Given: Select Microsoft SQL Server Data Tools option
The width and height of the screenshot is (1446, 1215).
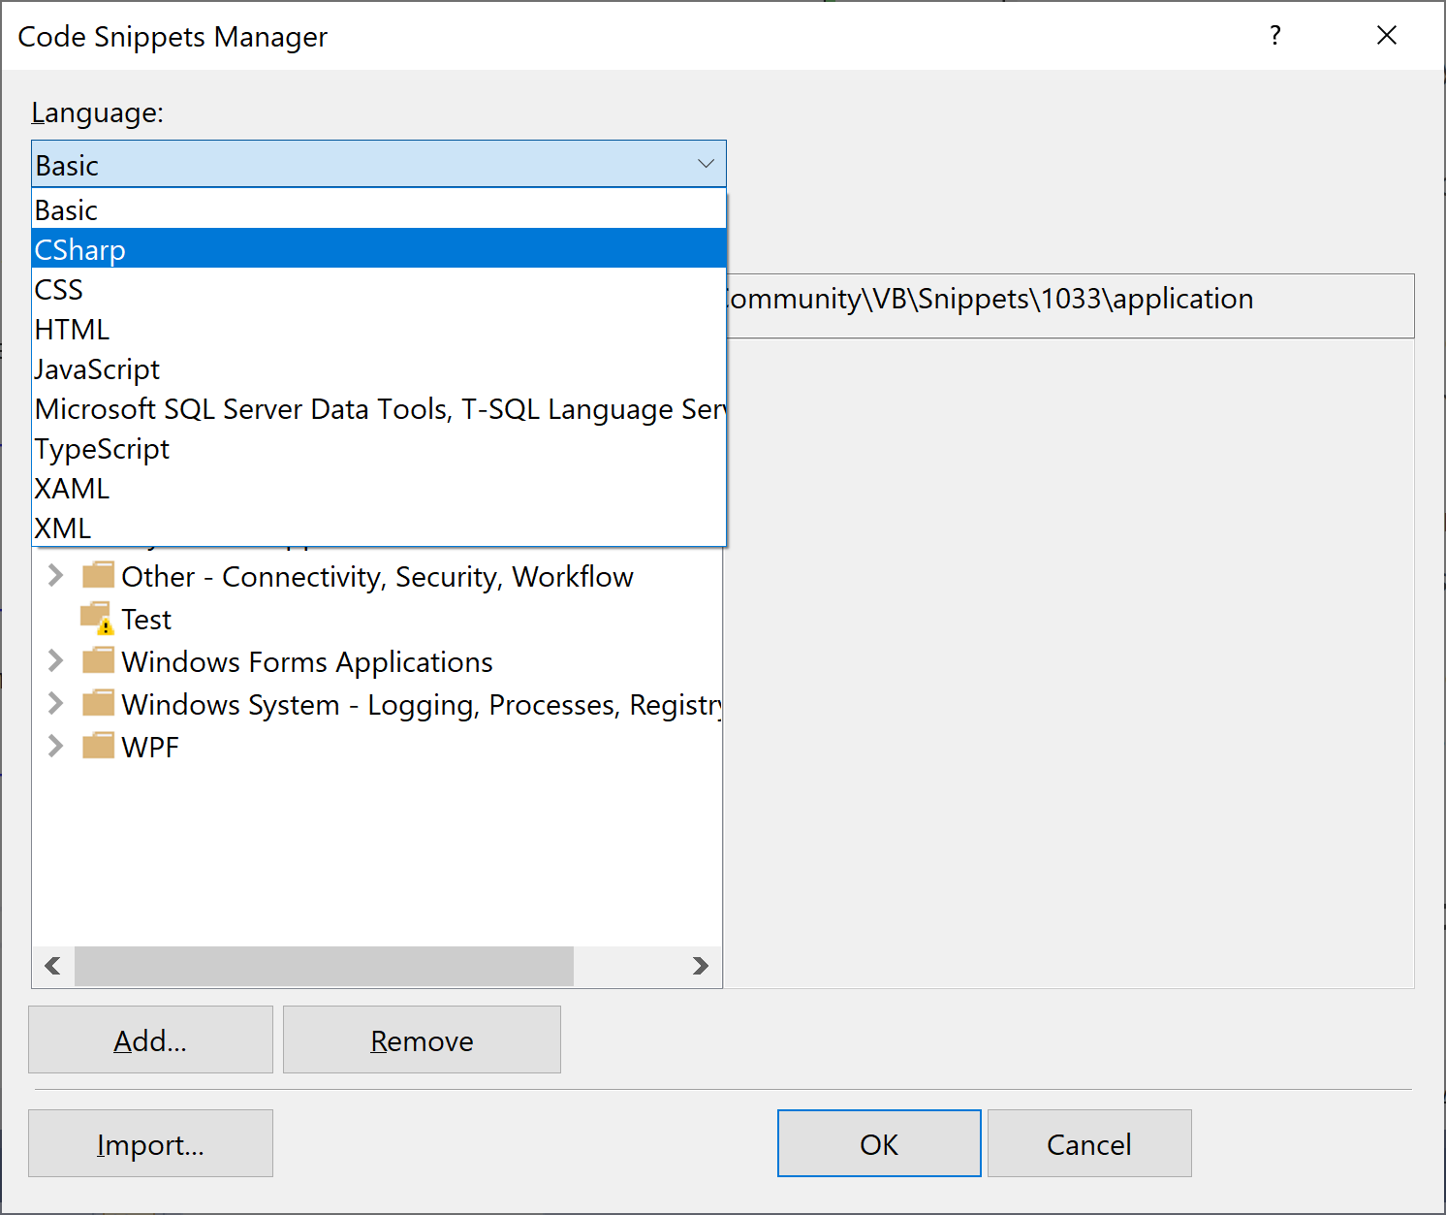Looking at the screenshot, I should [x=379, y=407].
